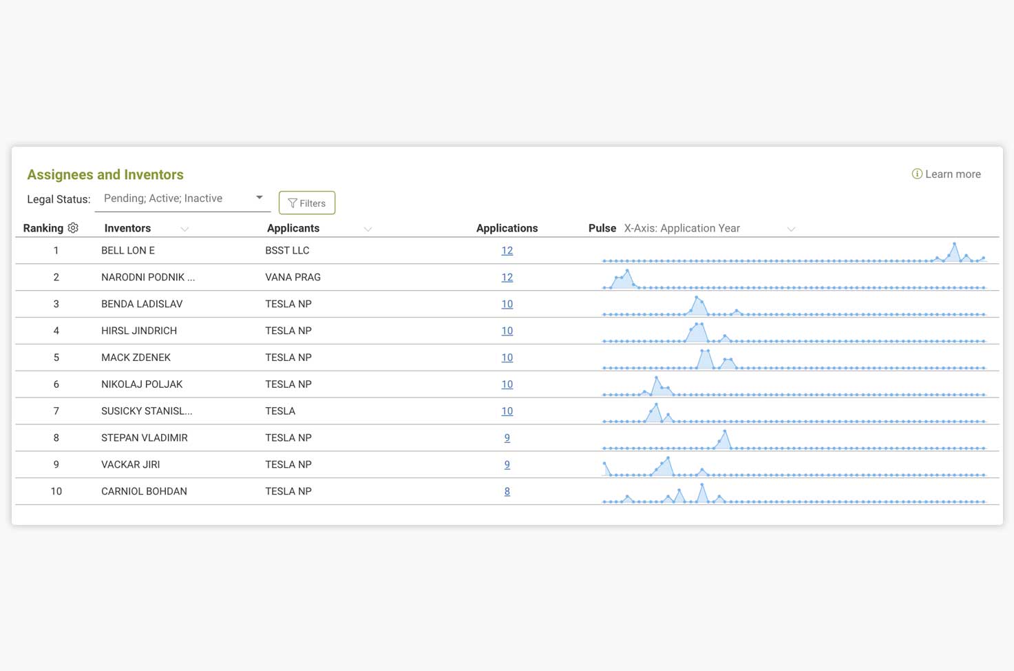Select inventor BELL LON E
This screenshot has width=1014, height=671.
tap(128, 251)
